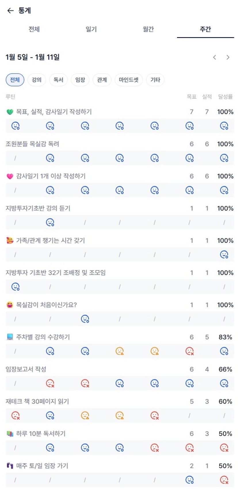Image resolution: width=238 pixels, height=500 pixels.
Task: Click the blue smiley in 가족/관계 챙기는 시간 갖기 row
Action: click(x=224, y=255)
